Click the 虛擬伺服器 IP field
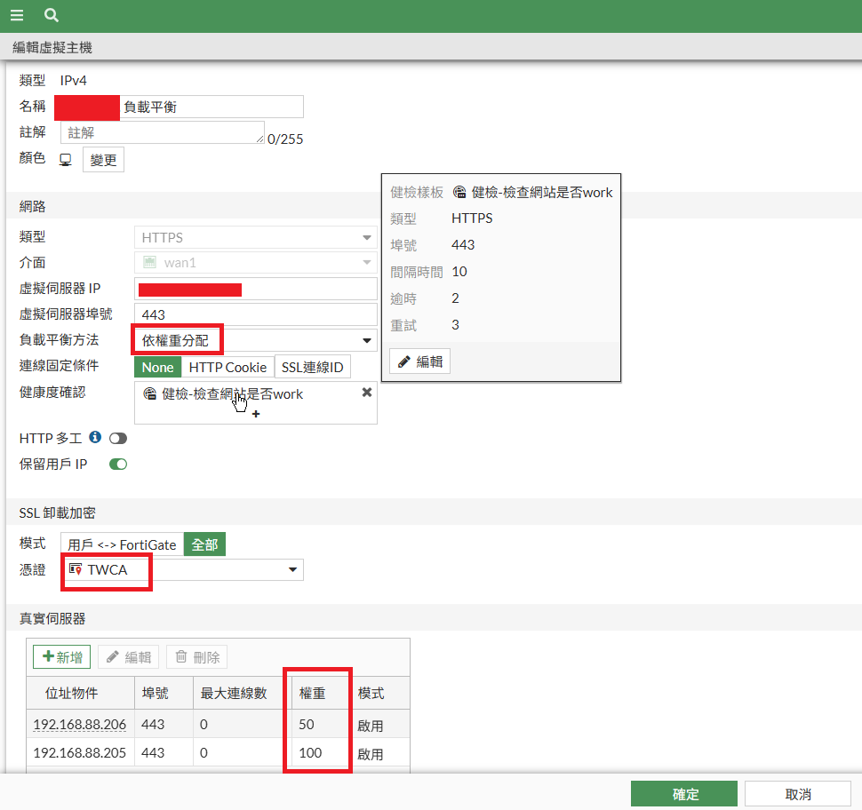This screenshot has height=810, width=862. (256, 289)
